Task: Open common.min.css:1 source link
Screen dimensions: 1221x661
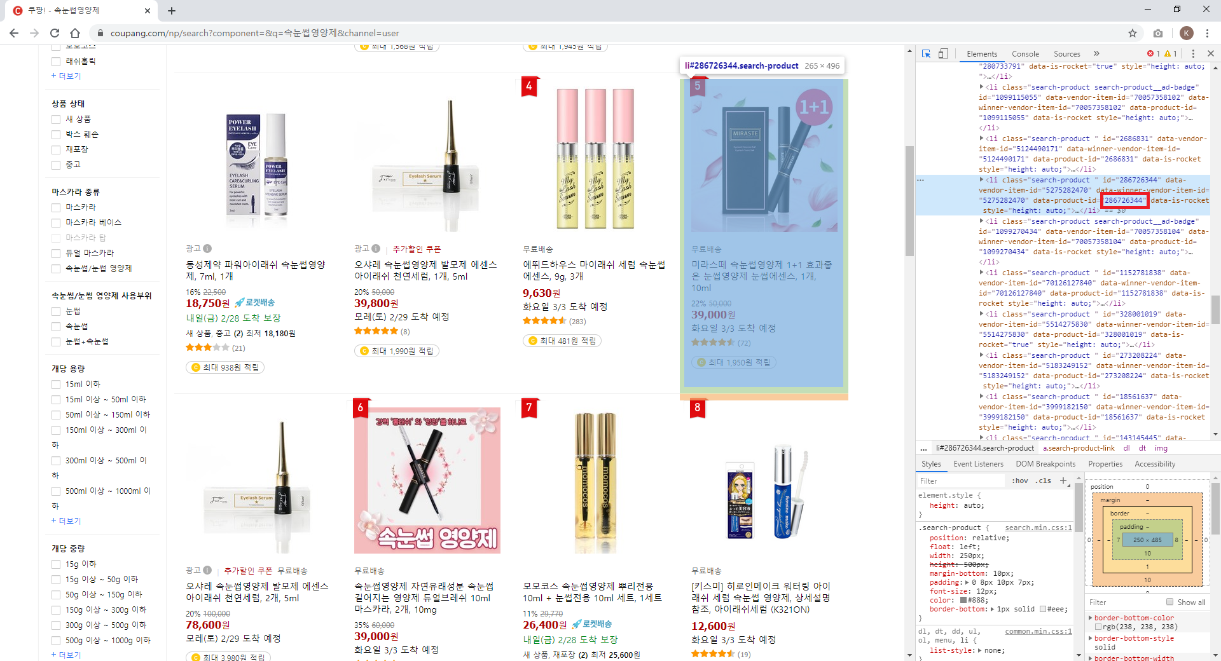Action: tap(1038, 631)
